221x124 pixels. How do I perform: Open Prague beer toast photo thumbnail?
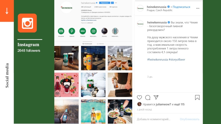coord(120,58)
